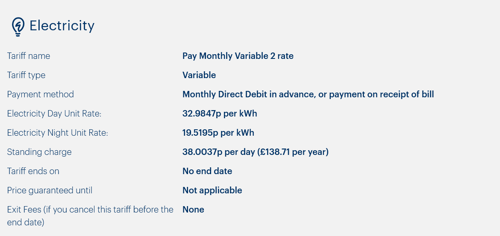
Task: Click the Tariff type label
Action: point(26,75)
